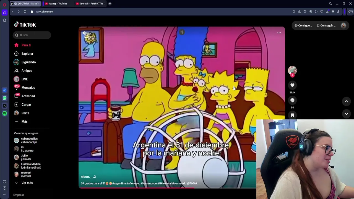The image size is (354, 199).
Task: Open the Opera menu logo
Action: click(x=4, y=5)
